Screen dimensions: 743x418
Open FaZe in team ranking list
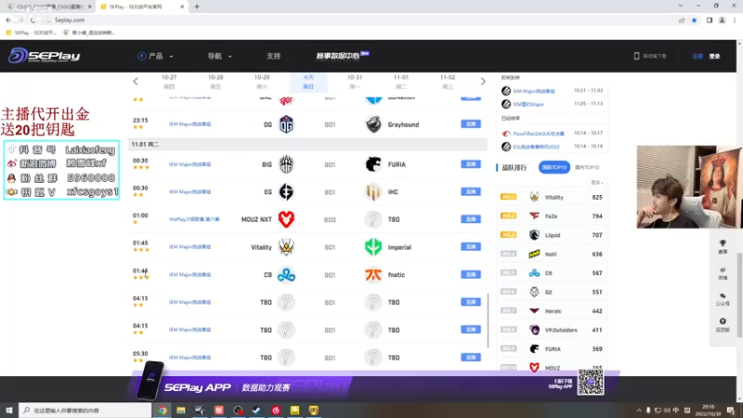tap(552, 216)
